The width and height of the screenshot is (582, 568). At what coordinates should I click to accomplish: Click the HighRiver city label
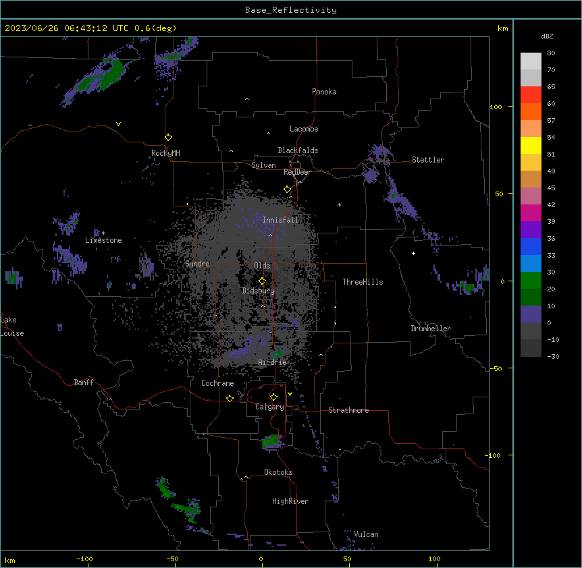[290, 501]
